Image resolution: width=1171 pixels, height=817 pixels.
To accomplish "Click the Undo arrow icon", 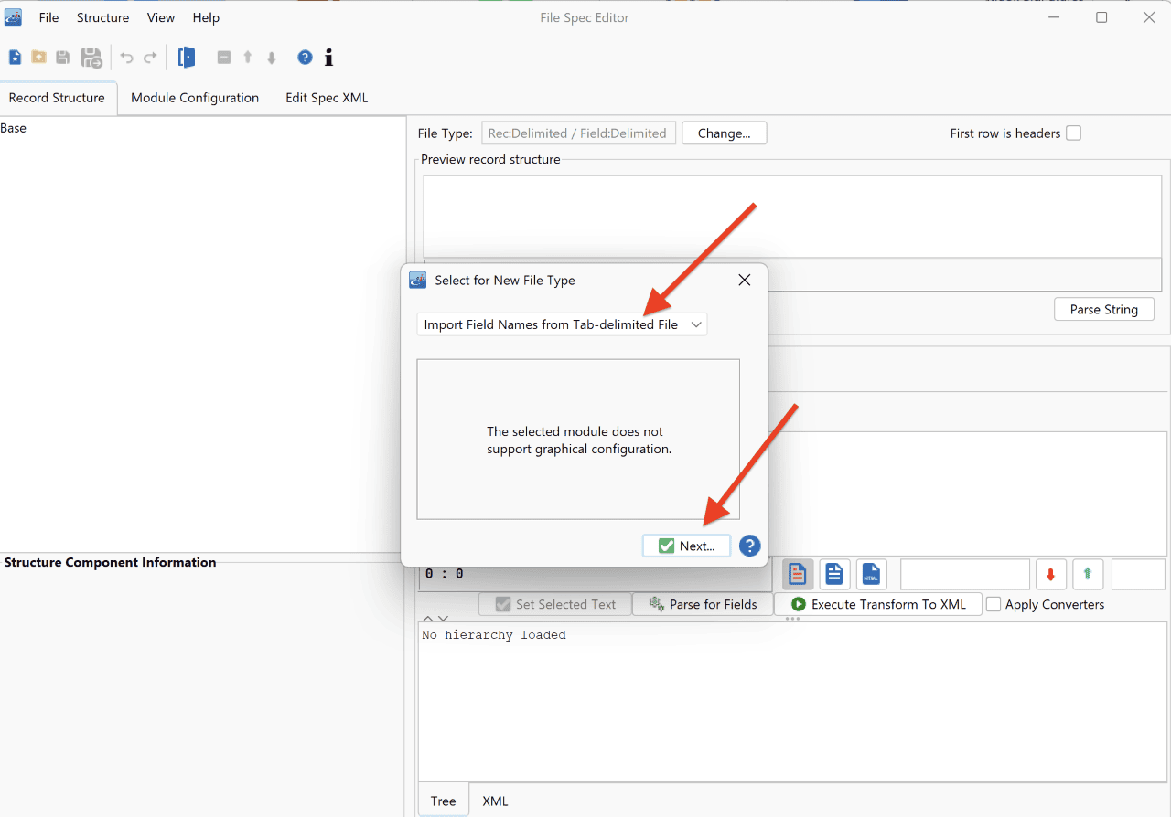I will 126,58.
